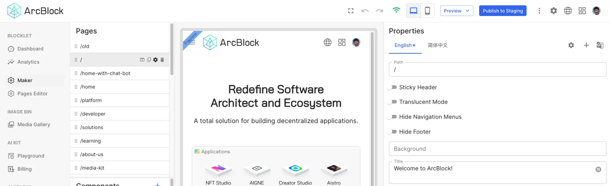Toggle the Hide Footer switch
The height and width of the screenshot is (186, 610).
(392, 132)
